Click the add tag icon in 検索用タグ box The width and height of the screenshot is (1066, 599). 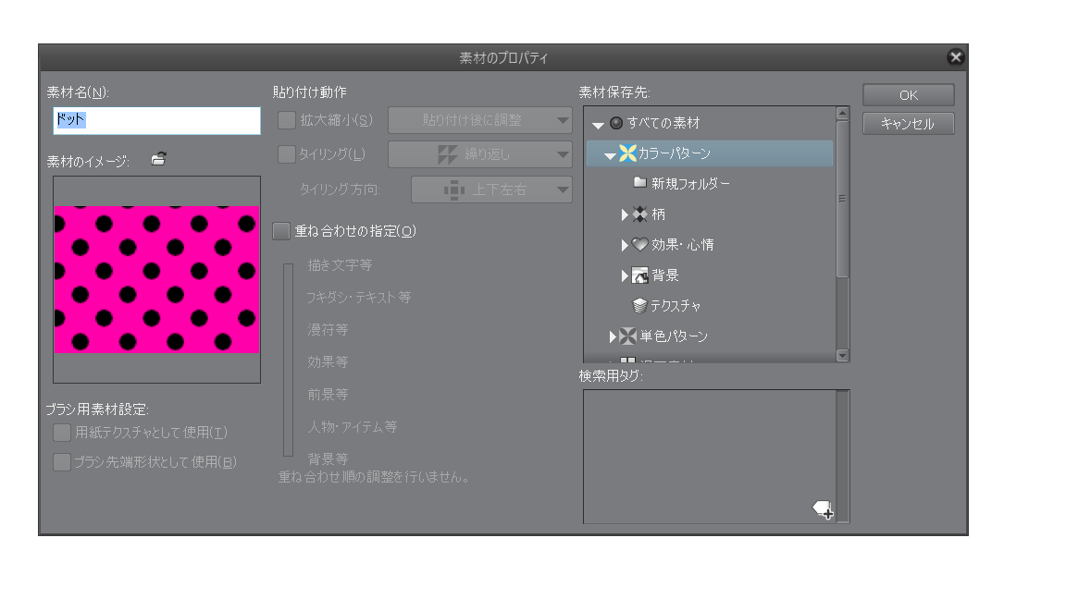pos(824,509)
